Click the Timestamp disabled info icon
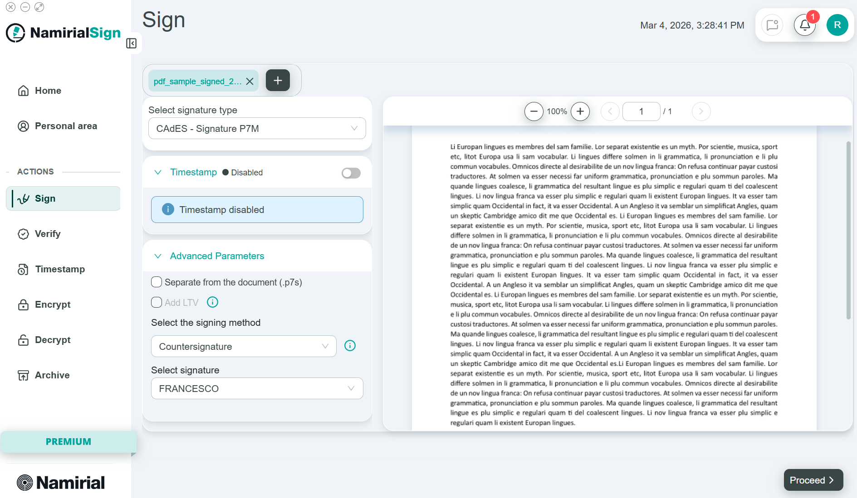Image resolution: width=857 pixels, height=498 pixels. coord(168,209)
